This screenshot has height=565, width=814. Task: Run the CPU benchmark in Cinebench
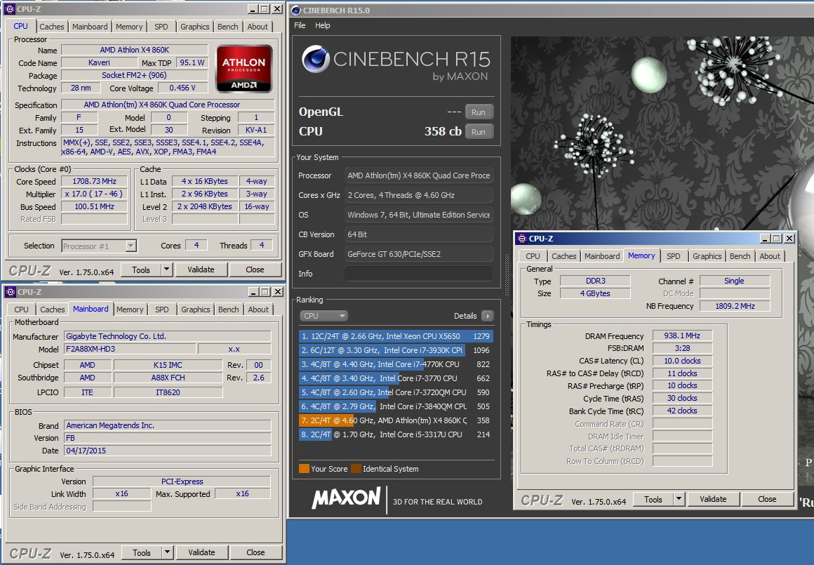coord(478,131)
